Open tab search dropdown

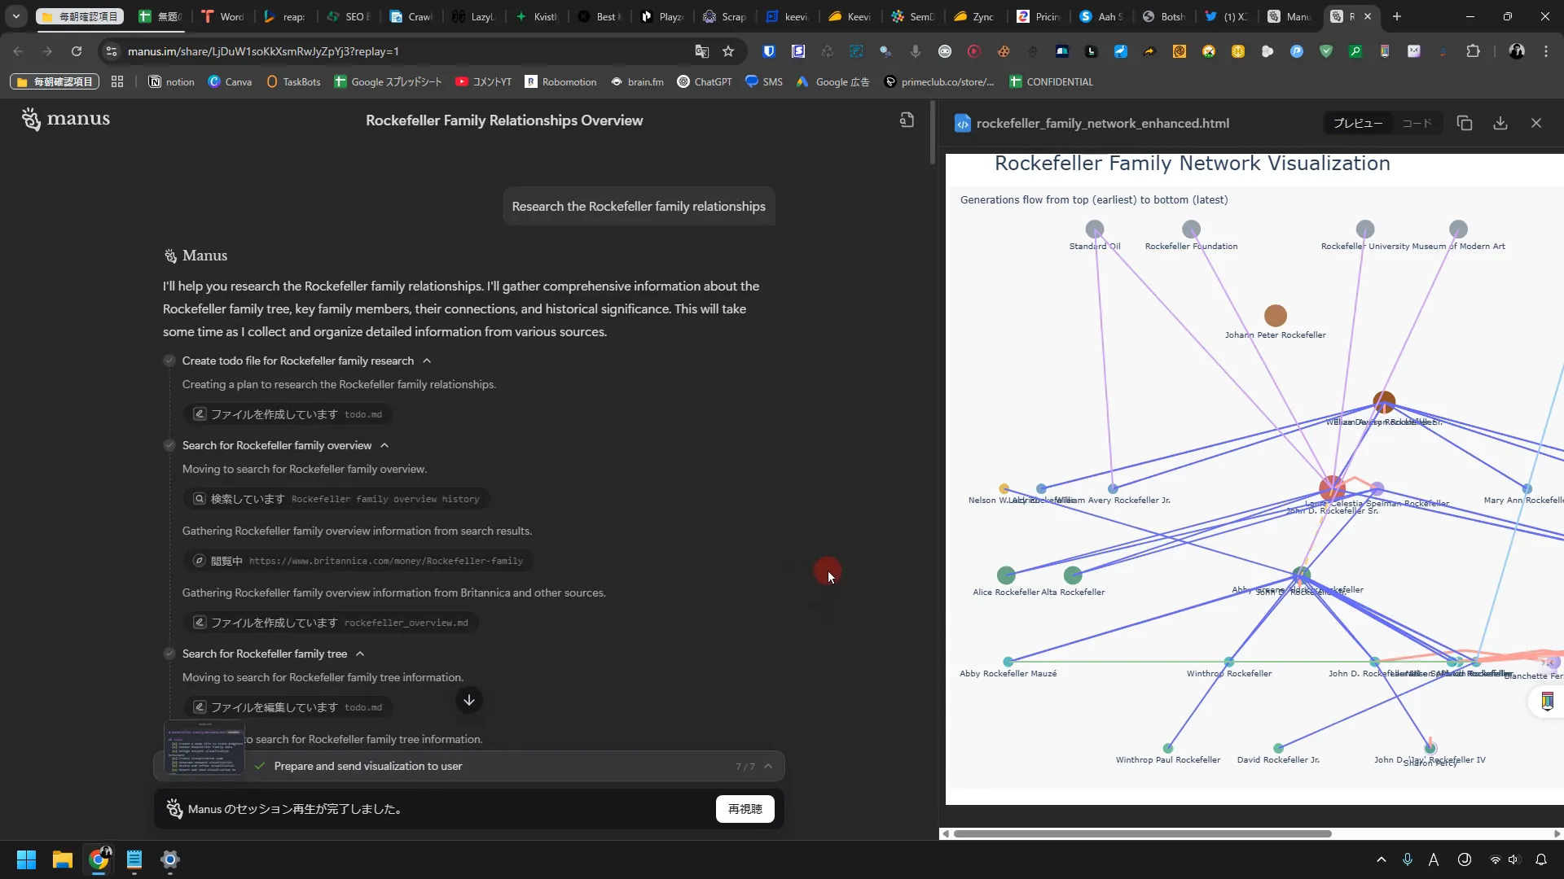[x=15, y=16]
